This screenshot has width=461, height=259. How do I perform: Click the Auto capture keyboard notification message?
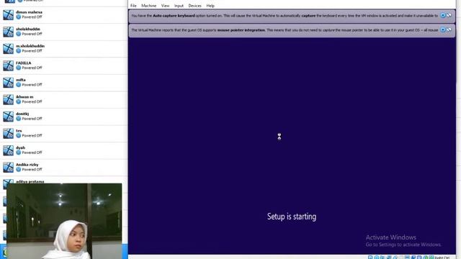tap(285, 16)
